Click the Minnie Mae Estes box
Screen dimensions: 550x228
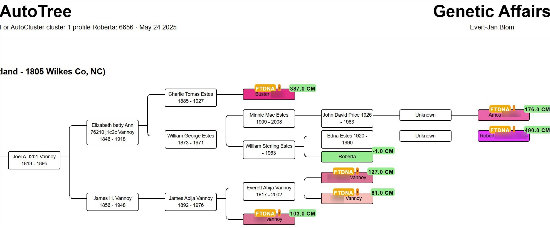[x=269, y=119]
